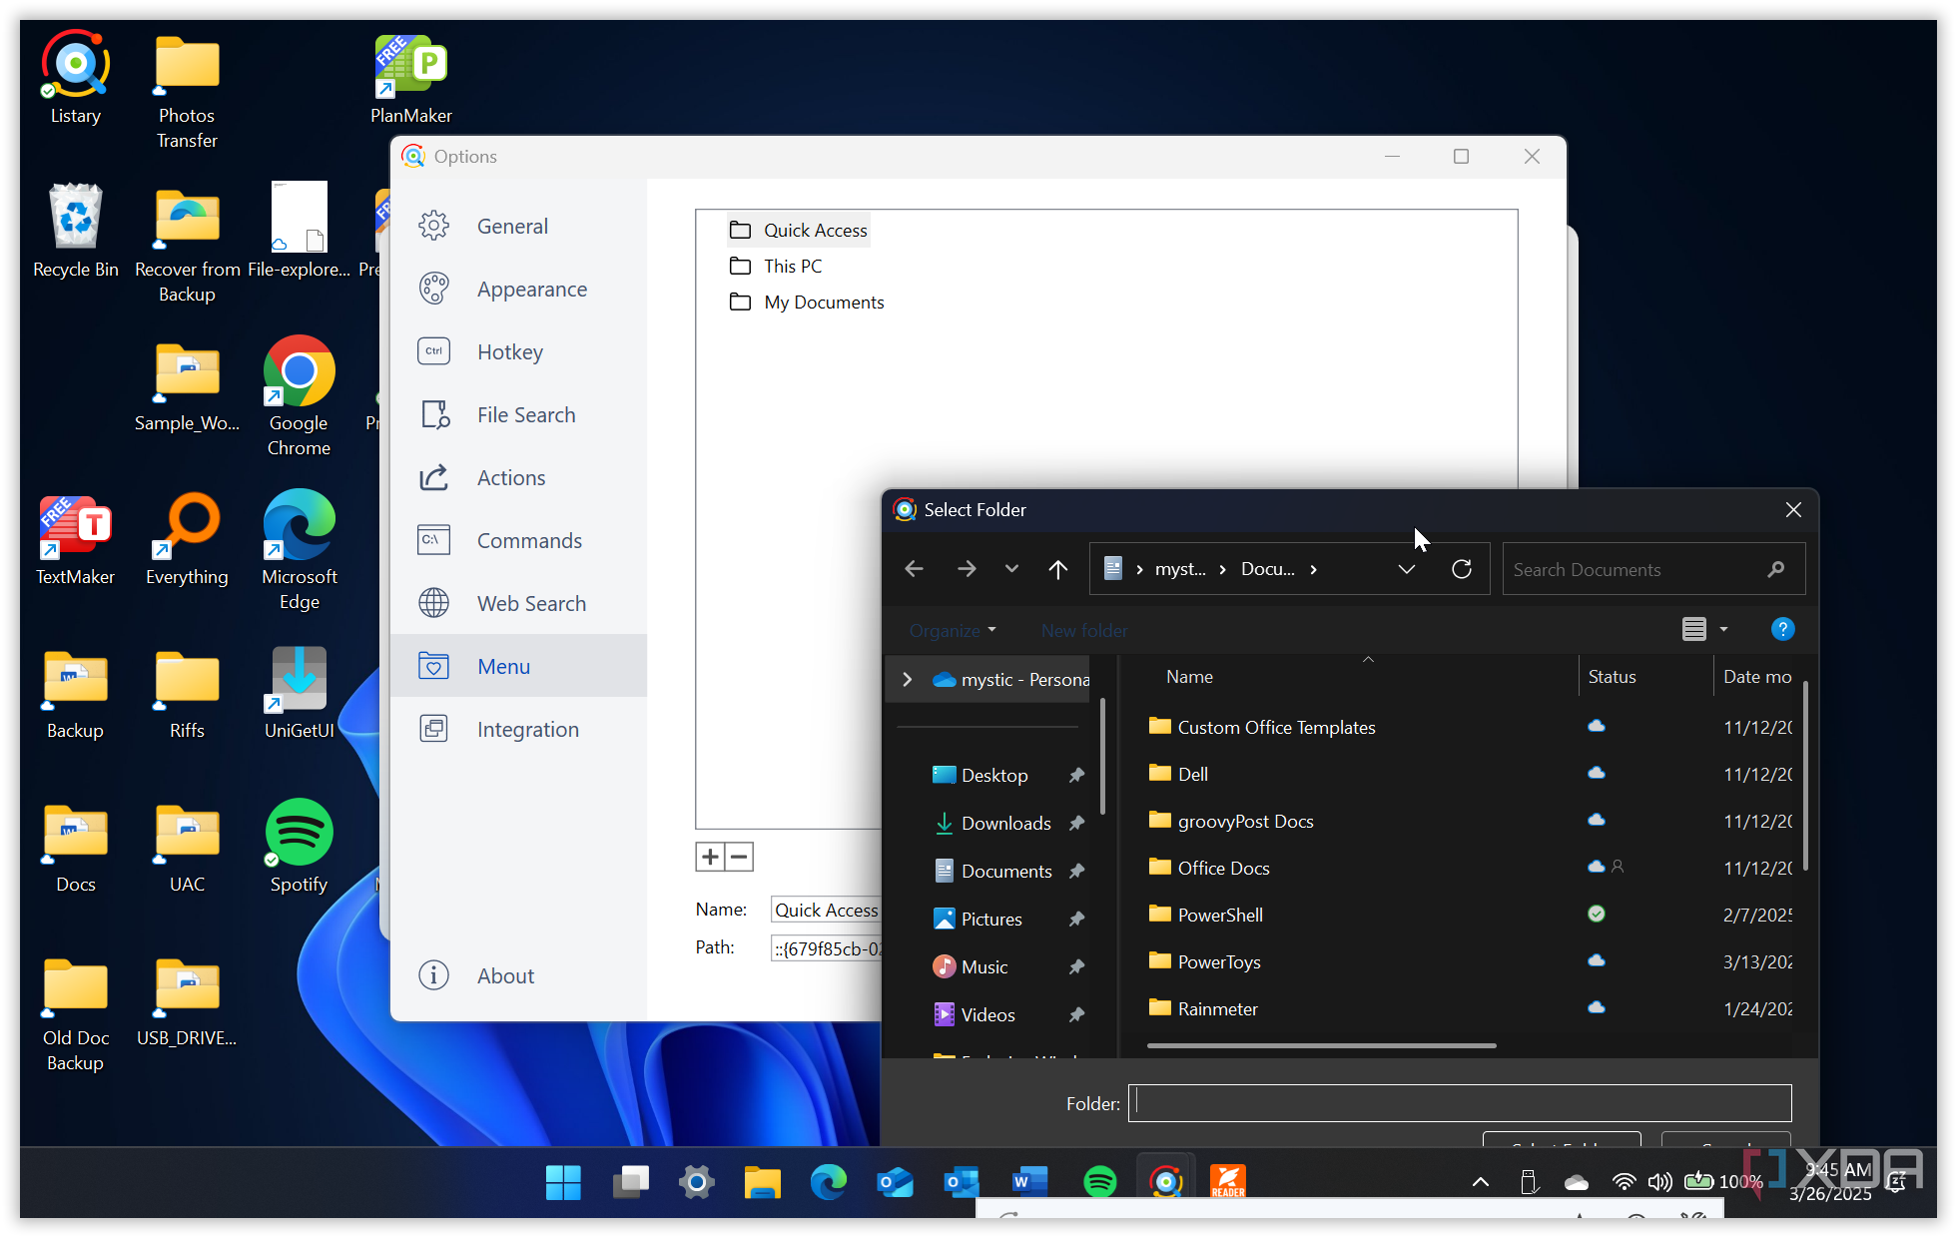Screen dimensions: 1957x1238
Task: Sort by the Name column header
Action: pos(1190,677)
